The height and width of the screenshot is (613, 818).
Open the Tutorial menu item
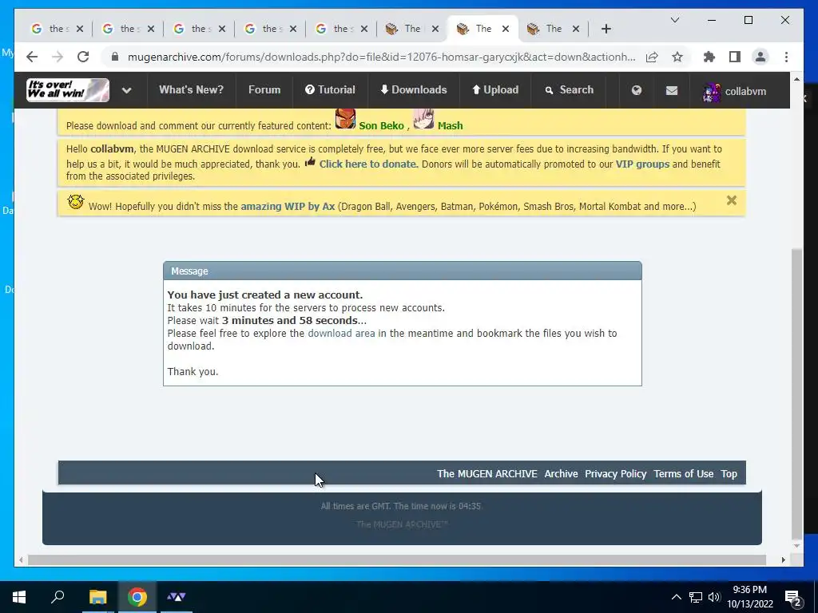pyautogui.click(x=330, y=89)
